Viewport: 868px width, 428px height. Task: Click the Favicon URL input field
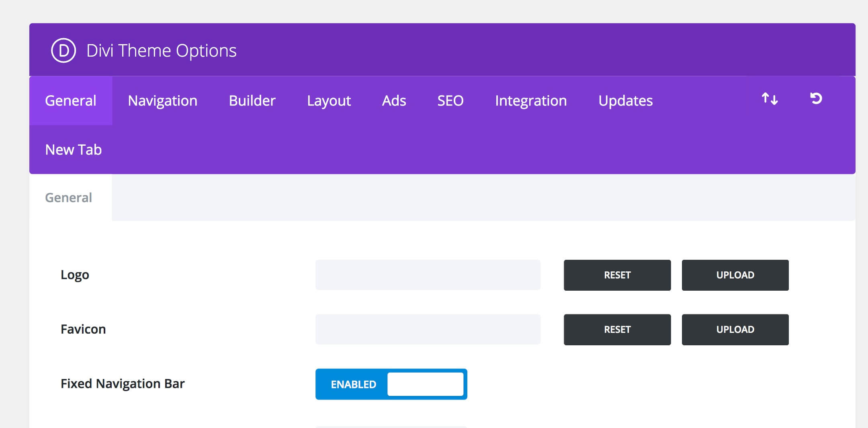point(428,329)
